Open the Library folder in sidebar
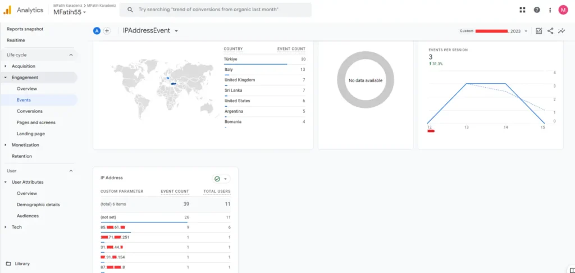The width and height of the screenshot is (575, 273). pos(22,263)
